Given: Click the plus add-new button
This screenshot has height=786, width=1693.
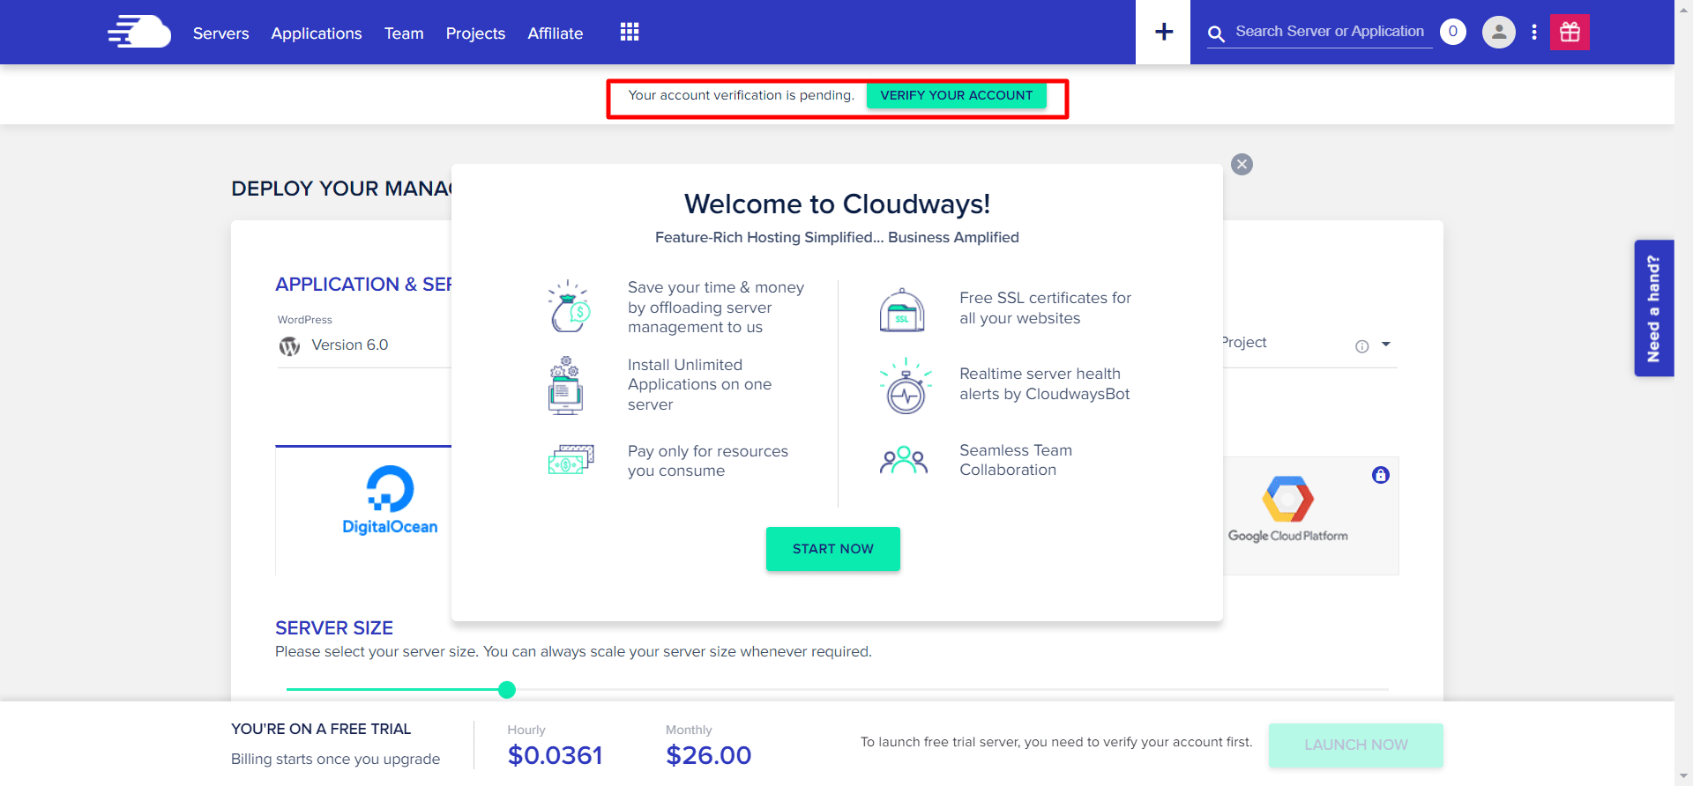Looking at the screenshot, I should [1163, 33].
